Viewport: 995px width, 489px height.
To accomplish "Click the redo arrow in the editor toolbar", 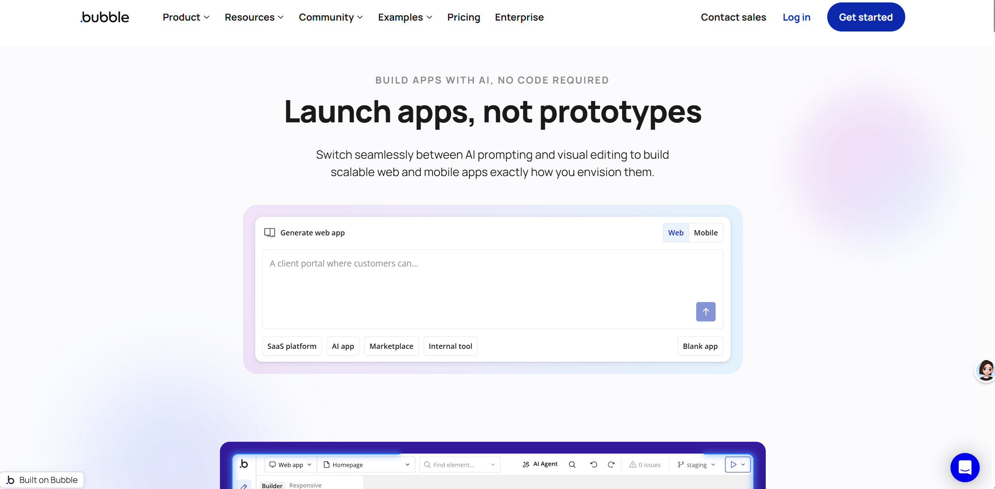I will point(611,465).
